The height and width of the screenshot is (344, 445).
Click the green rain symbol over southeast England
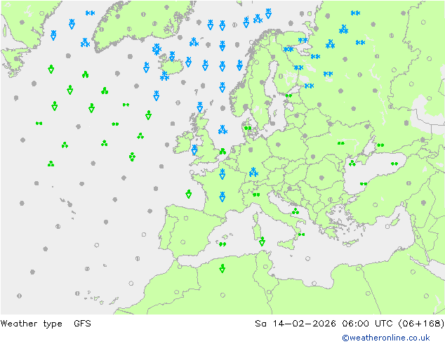coord(222,151)
